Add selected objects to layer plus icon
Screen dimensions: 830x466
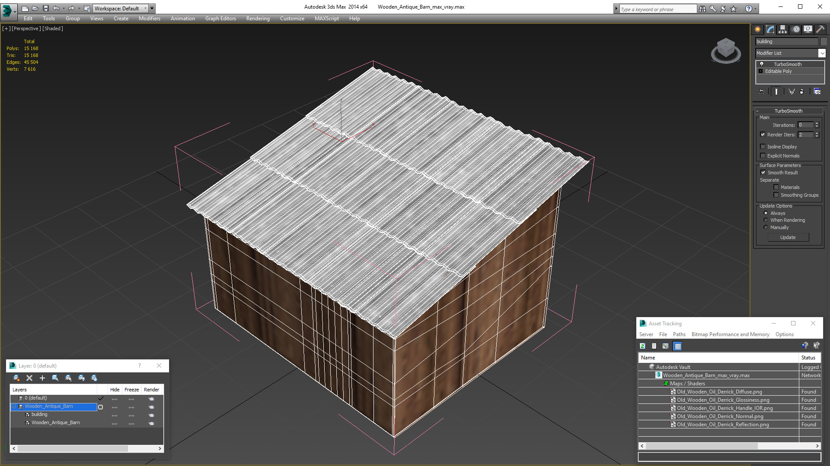point(42,378)
